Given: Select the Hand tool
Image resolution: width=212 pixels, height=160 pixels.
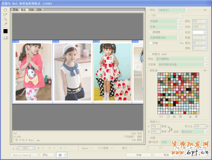Looking at the screenshot, I should (5, 10).
